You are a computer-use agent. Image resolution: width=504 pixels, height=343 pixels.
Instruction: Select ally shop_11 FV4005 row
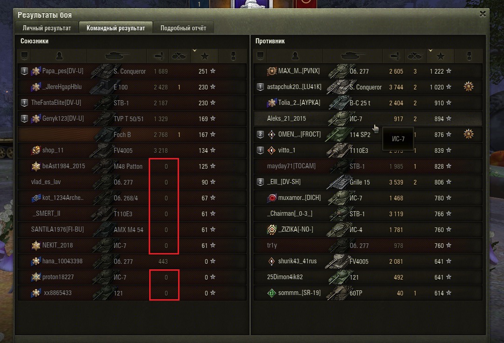point(132,151)
